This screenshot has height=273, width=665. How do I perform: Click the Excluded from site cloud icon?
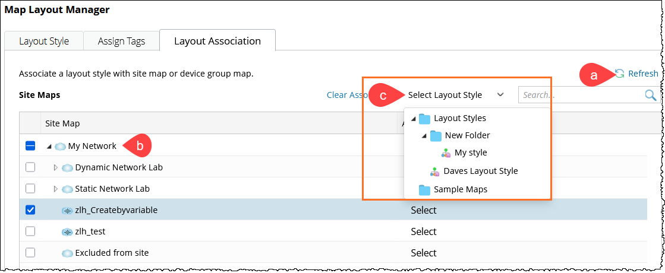point(67,253)
